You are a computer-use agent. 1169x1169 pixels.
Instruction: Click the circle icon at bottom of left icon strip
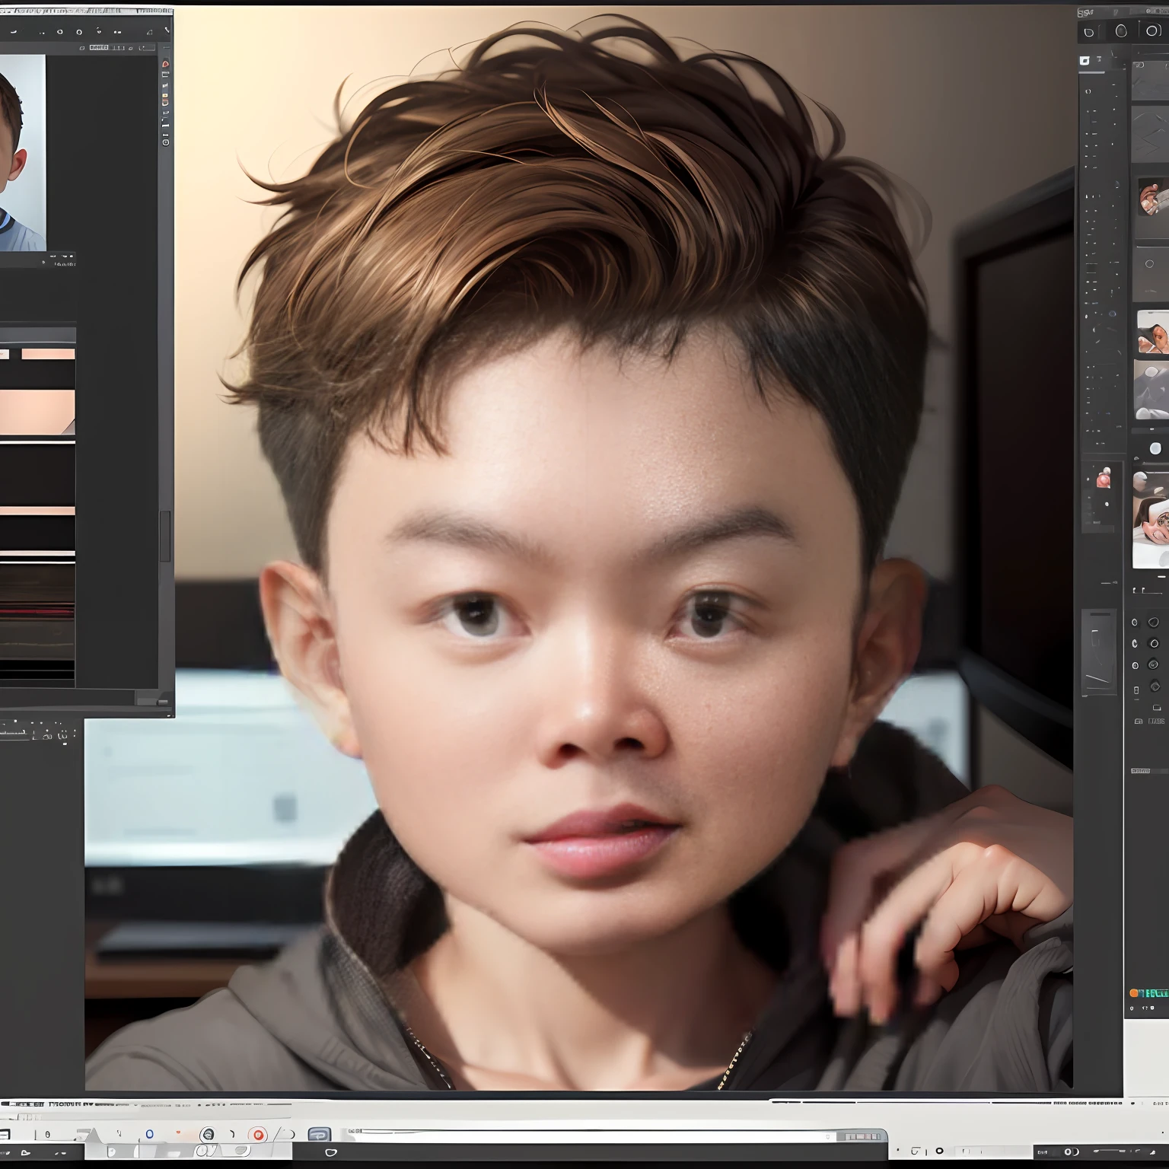(x=165, y=142)
